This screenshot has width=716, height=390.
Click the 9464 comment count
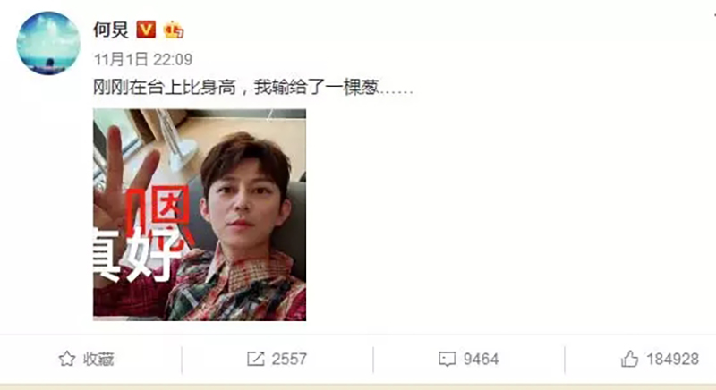point(481,360)
